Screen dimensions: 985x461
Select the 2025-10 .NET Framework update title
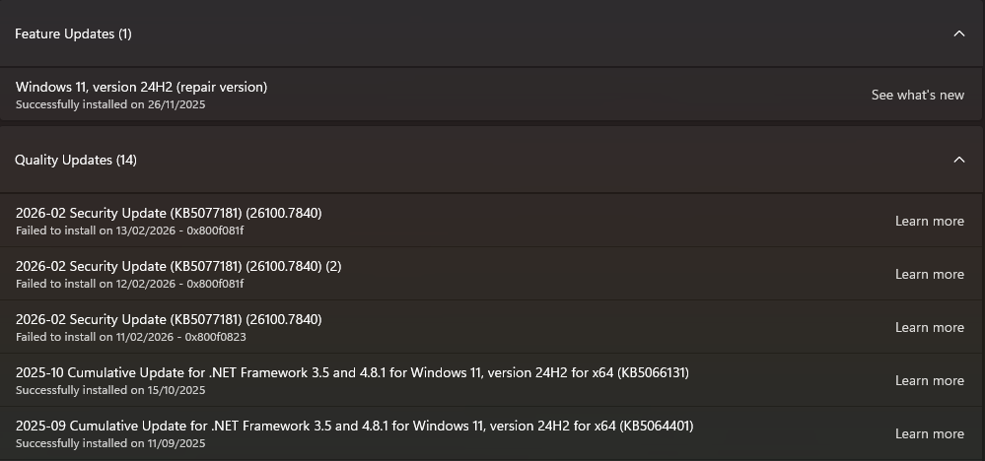click(352, 372)
